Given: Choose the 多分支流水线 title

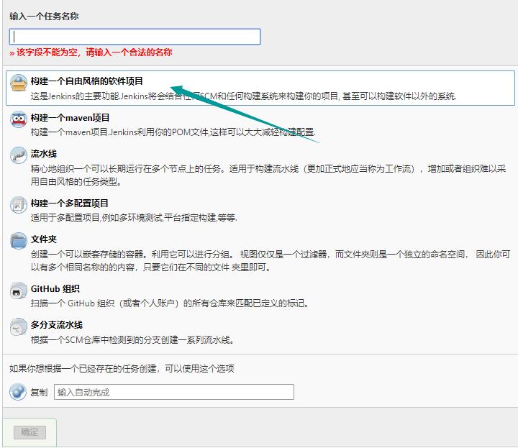Looking at the screenshot, I should click(x=57, y=325).
